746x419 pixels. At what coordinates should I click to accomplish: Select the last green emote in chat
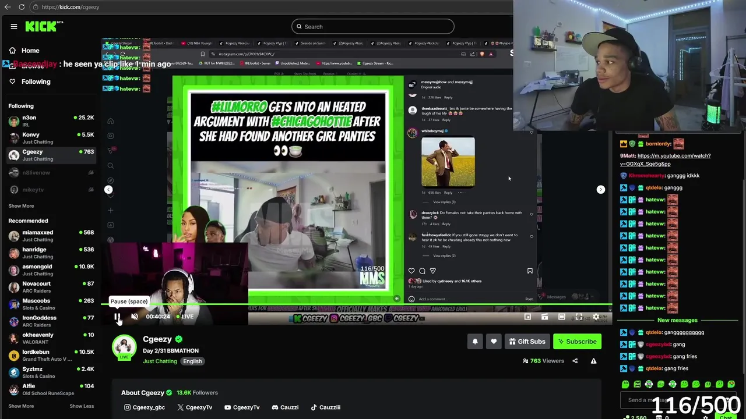(731, 384)
